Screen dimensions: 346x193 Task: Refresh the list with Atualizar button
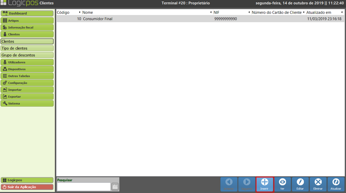335,184
